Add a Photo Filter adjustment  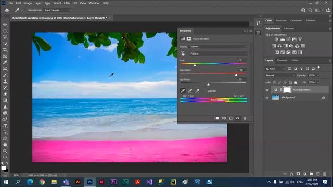[291, 46]
